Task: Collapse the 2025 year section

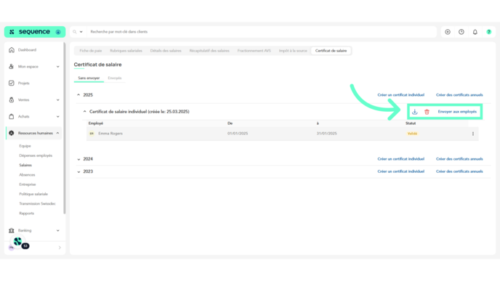Action: (x=78, y=95)
